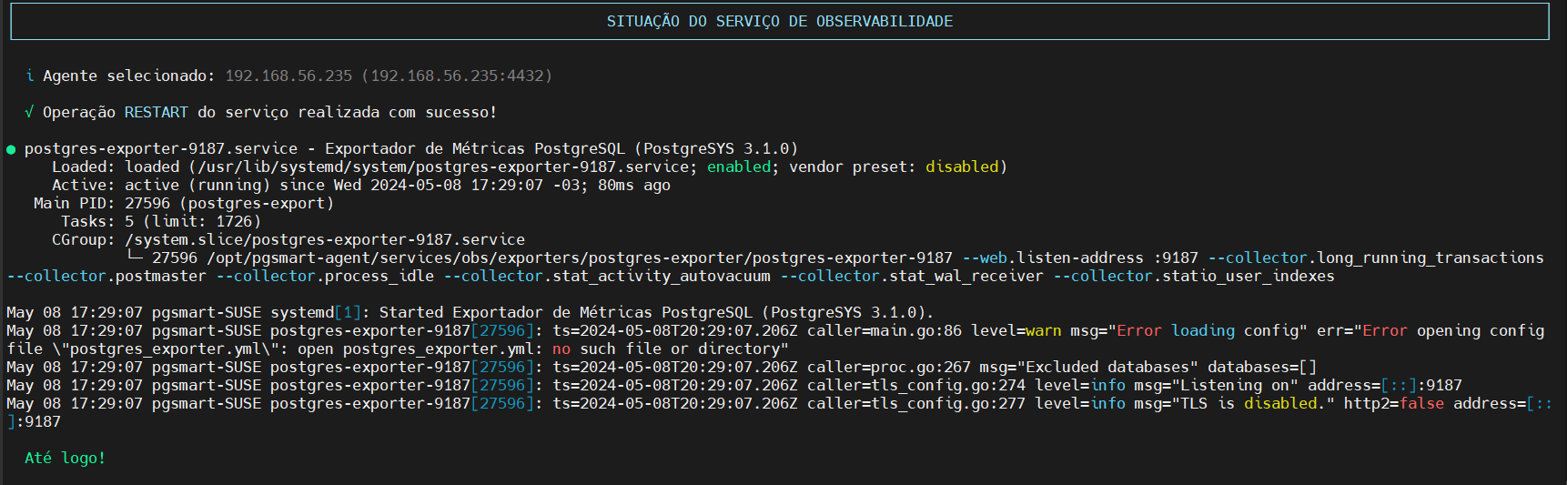Click 'postgres-exporter-9187.service' in the service header line
Image resolution: width=1567 pixels, height=485 pixels.
[x=161, y=148]
